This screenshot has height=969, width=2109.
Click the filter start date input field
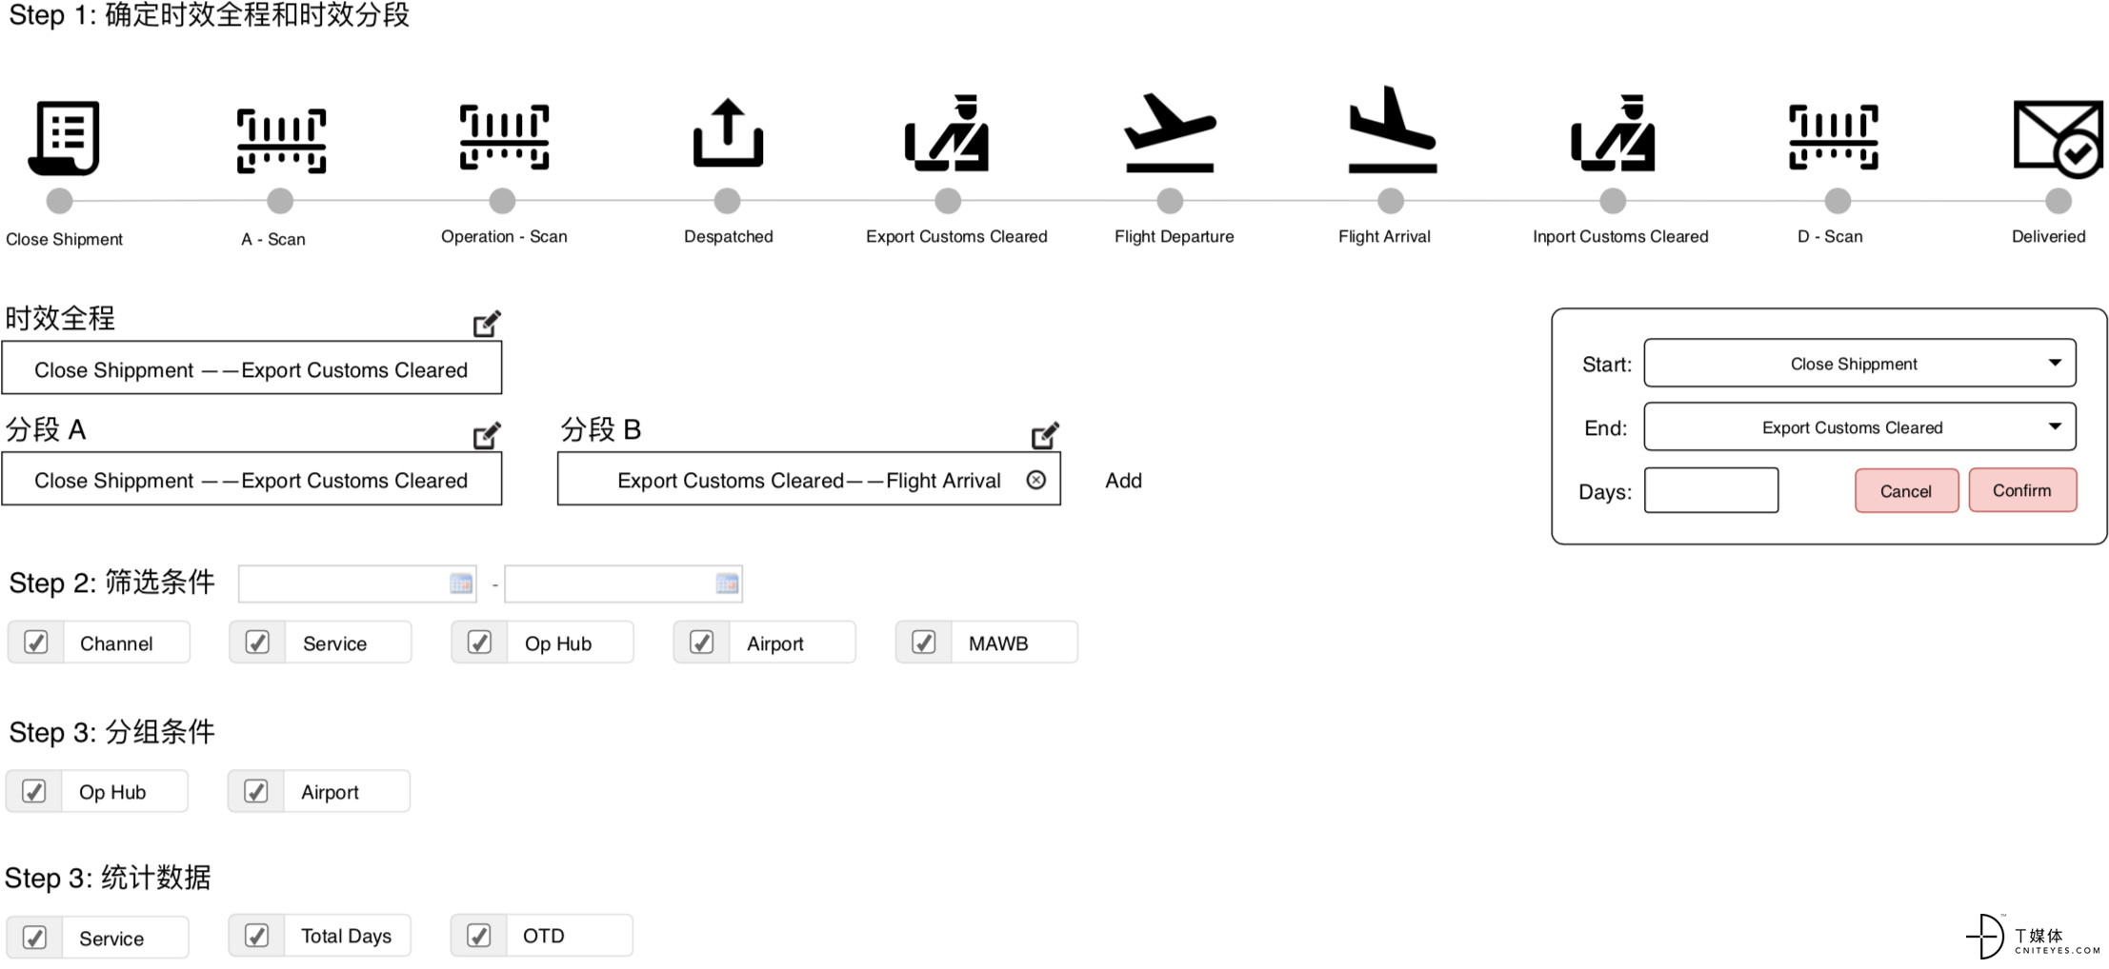click(356, 583)
